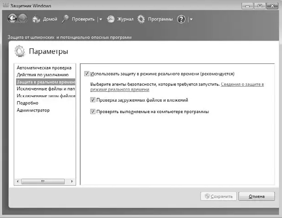The height and width of the screenshot is (218, 282).
Task: Select Защита в реальном времени item
Action: tap(46, 82)
